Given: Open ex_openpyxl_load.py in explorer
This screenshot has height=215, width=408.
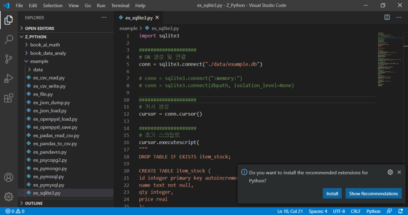Looking at the screenshot, I should (x=65, y=119).
